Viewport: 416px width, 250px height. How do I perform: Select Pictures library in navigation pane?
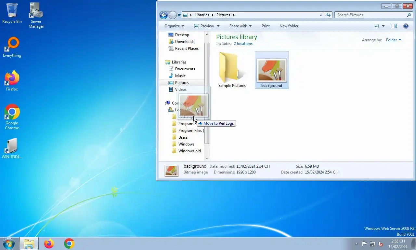(182, 83)
